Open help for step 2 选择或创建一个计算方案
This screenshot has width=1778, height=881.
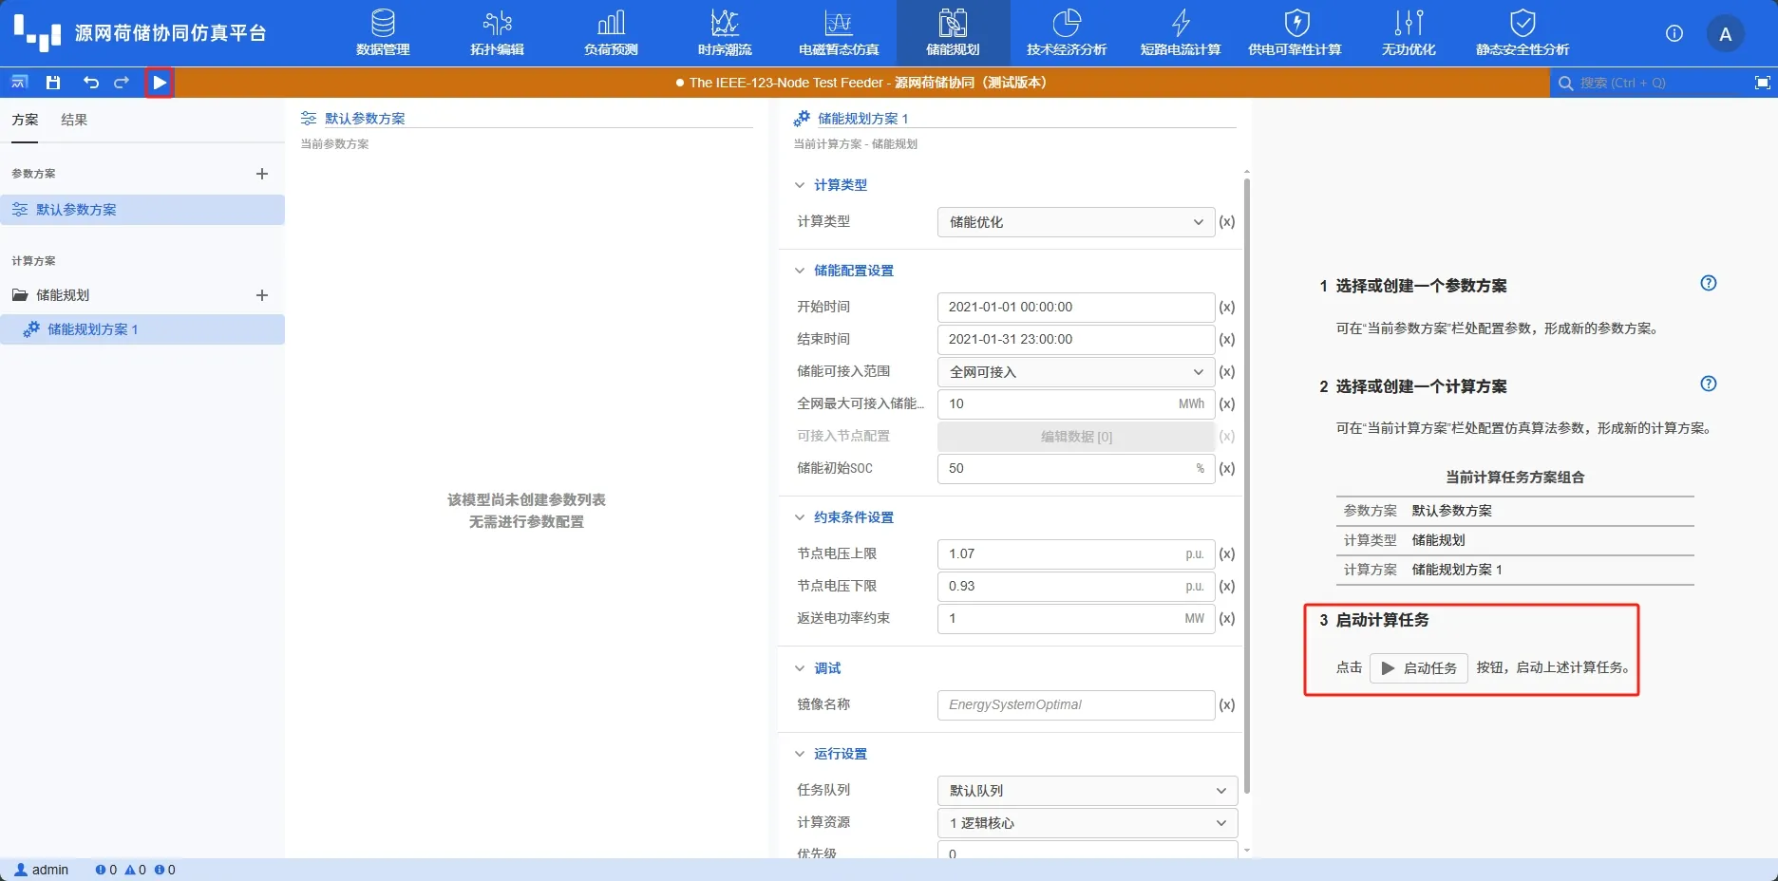coord(1708,384)
